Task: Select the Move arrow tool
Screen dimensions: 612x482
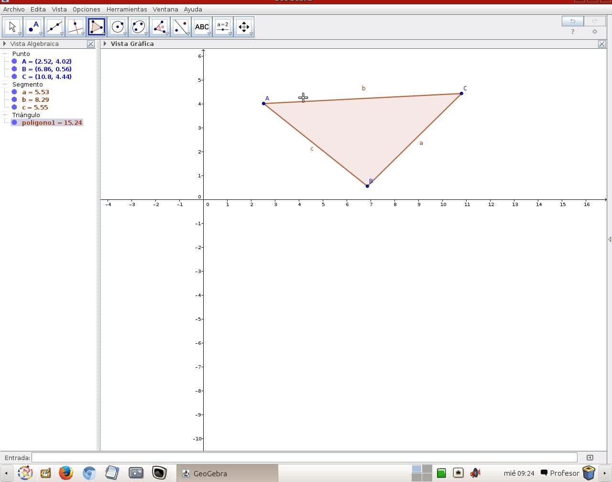Action: click(x=12, y=27)
